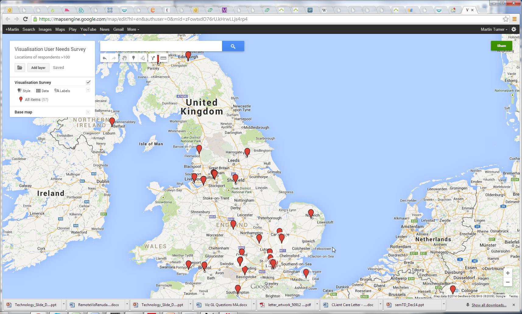
Task: Open YouTube in the Google bar
Action: point(88,29)
